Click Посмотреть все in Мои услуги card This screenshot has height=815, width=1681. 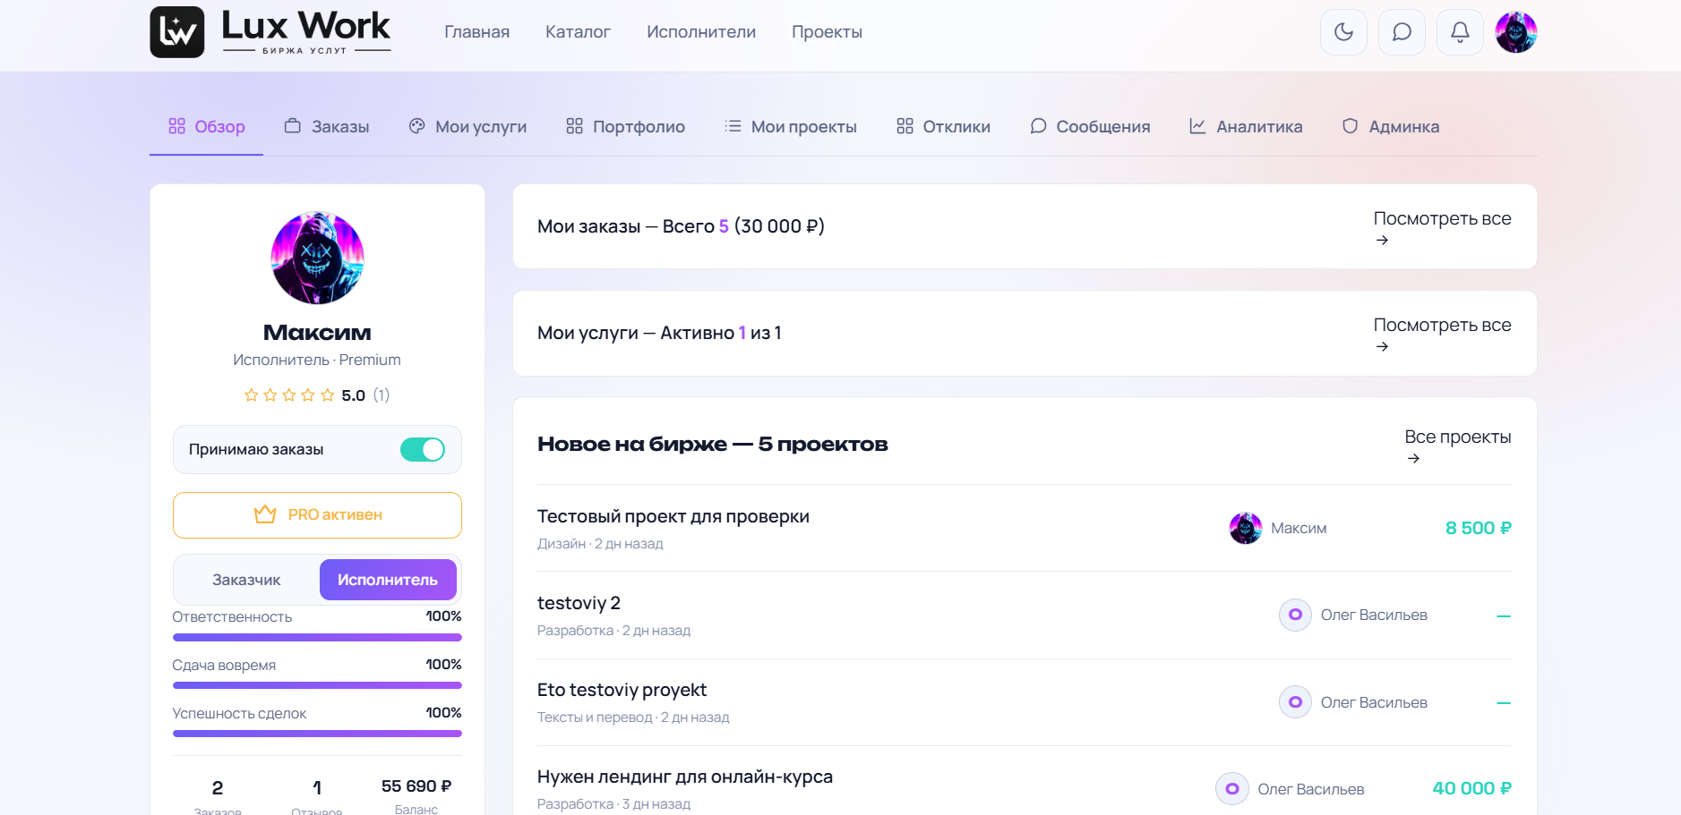(1442, 334)
